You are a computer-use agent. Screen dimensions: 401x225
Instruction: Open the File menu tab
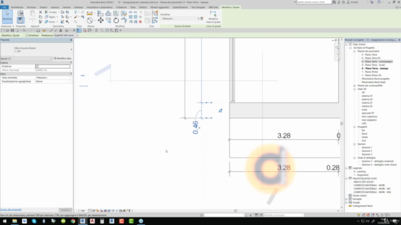tap(4, 7)
